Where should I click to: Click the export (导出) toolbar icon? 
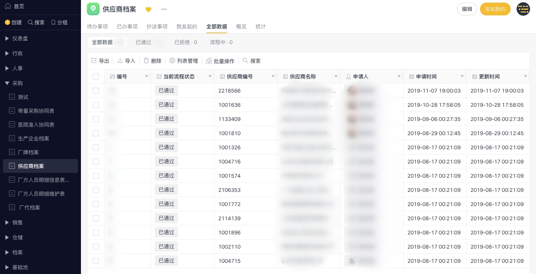(x=94, y=61)
